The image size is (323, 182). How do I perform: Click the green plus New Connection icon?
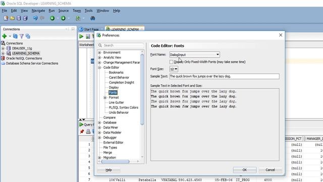click(x=5, y=36)
